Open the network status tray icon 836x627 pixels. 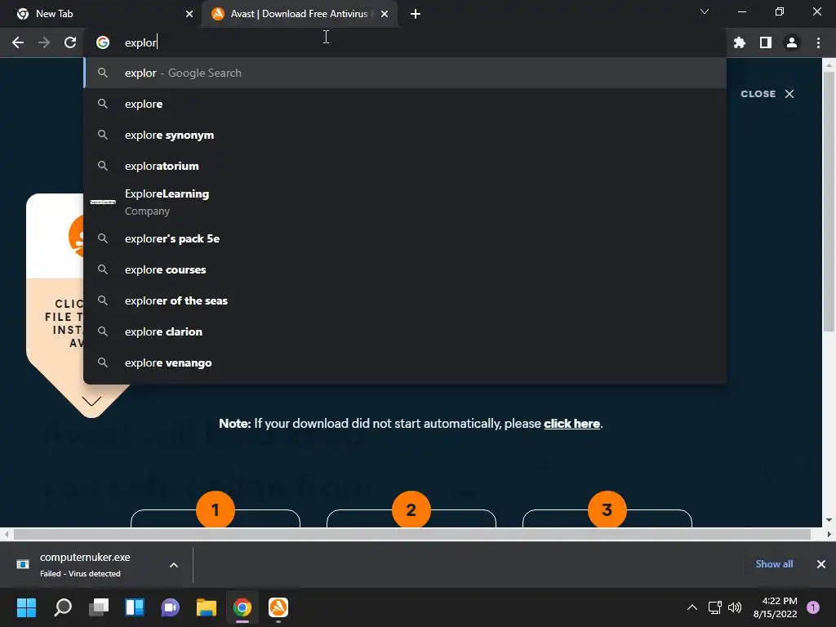tap(714, 607)
